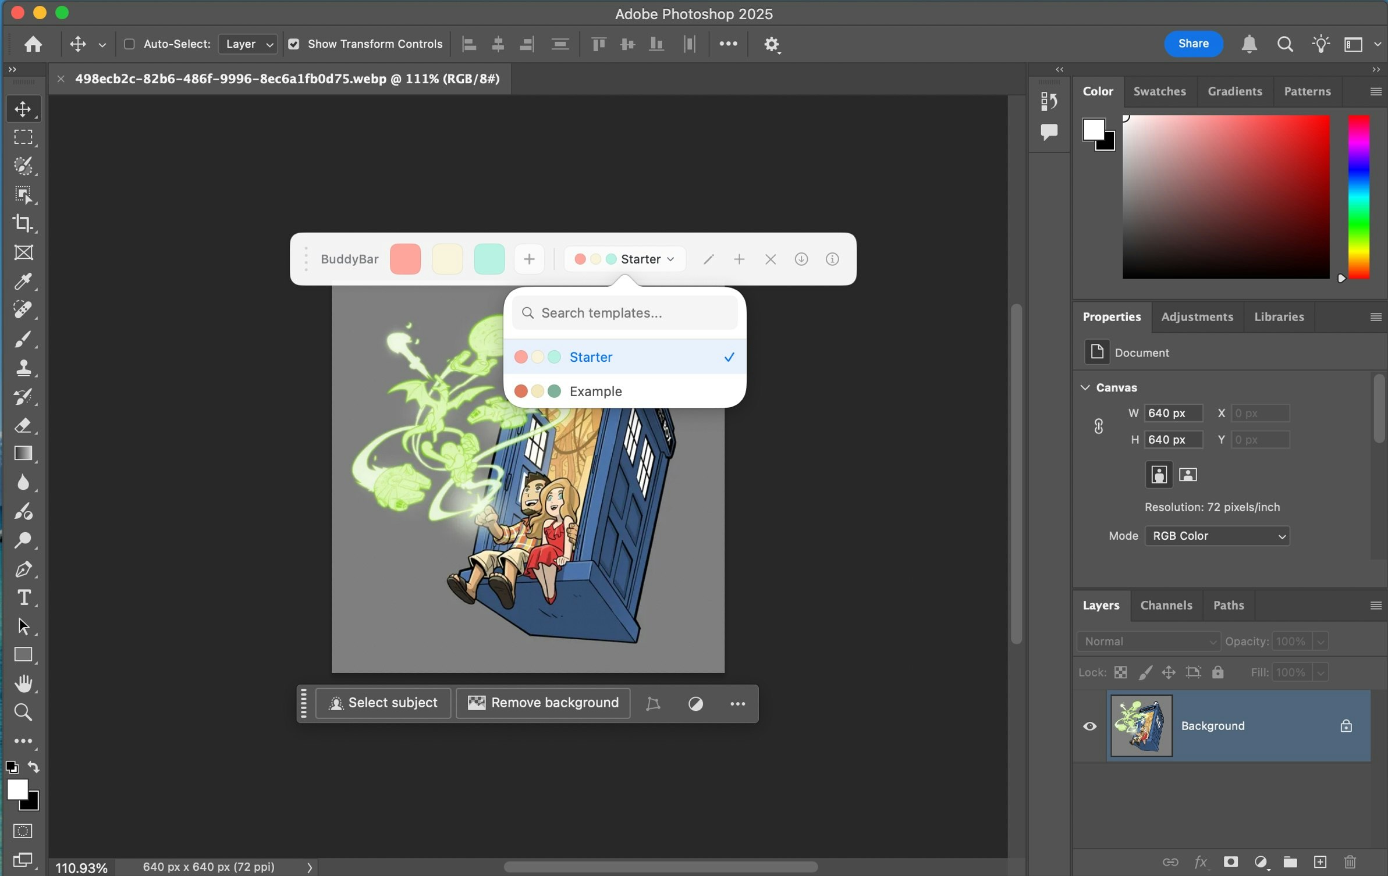Viewport: 1388px width, 876px height.
Task: Collapse the Canvas section
Action: point(1085,387)
